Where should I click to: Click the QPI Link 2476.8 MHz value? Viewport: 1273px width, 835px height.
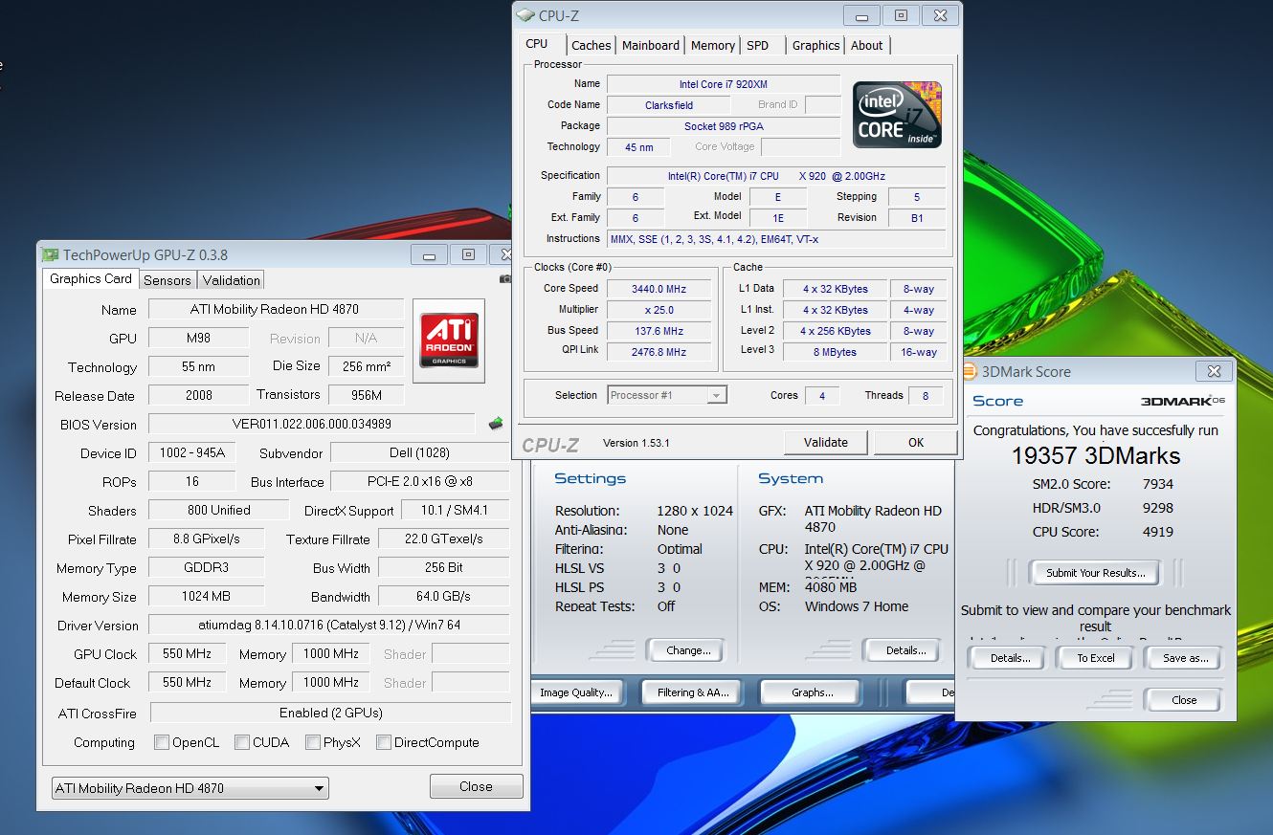point(659,352)
